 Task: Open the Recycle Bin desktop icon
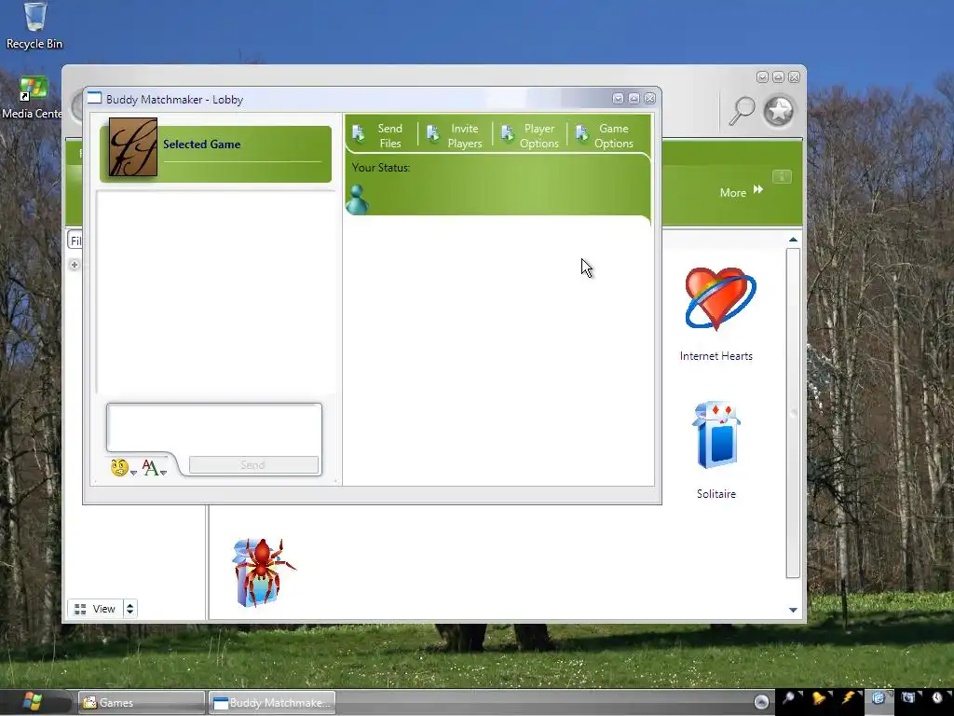[34, 26]
